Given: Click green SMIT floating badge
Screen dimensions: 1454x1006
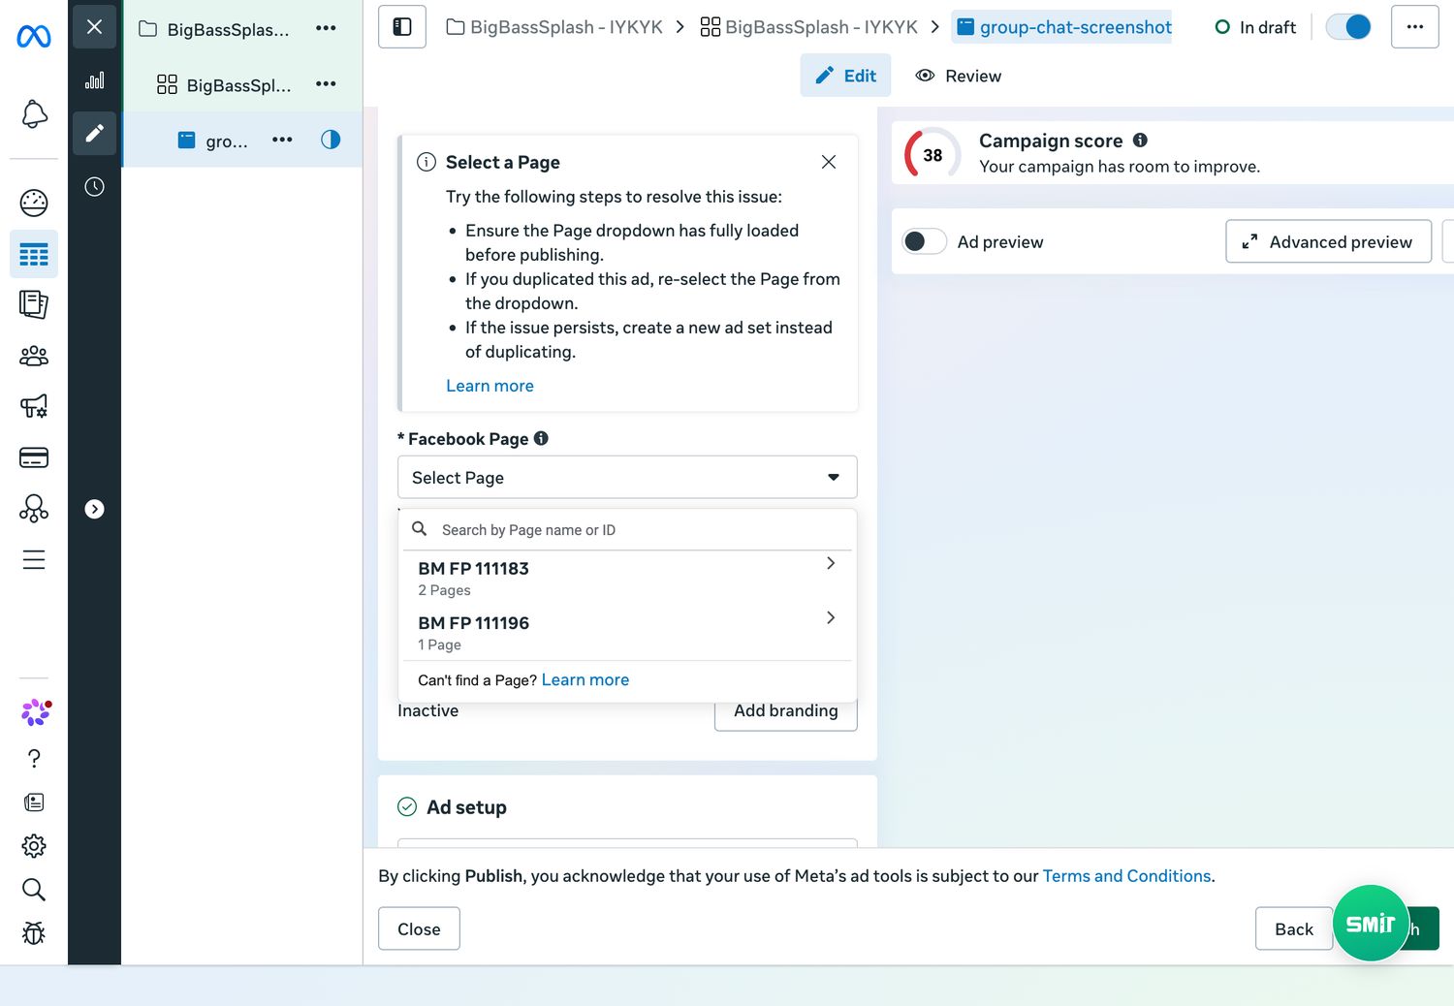Looking at the screenshot, I should [x=1371, y=924].
